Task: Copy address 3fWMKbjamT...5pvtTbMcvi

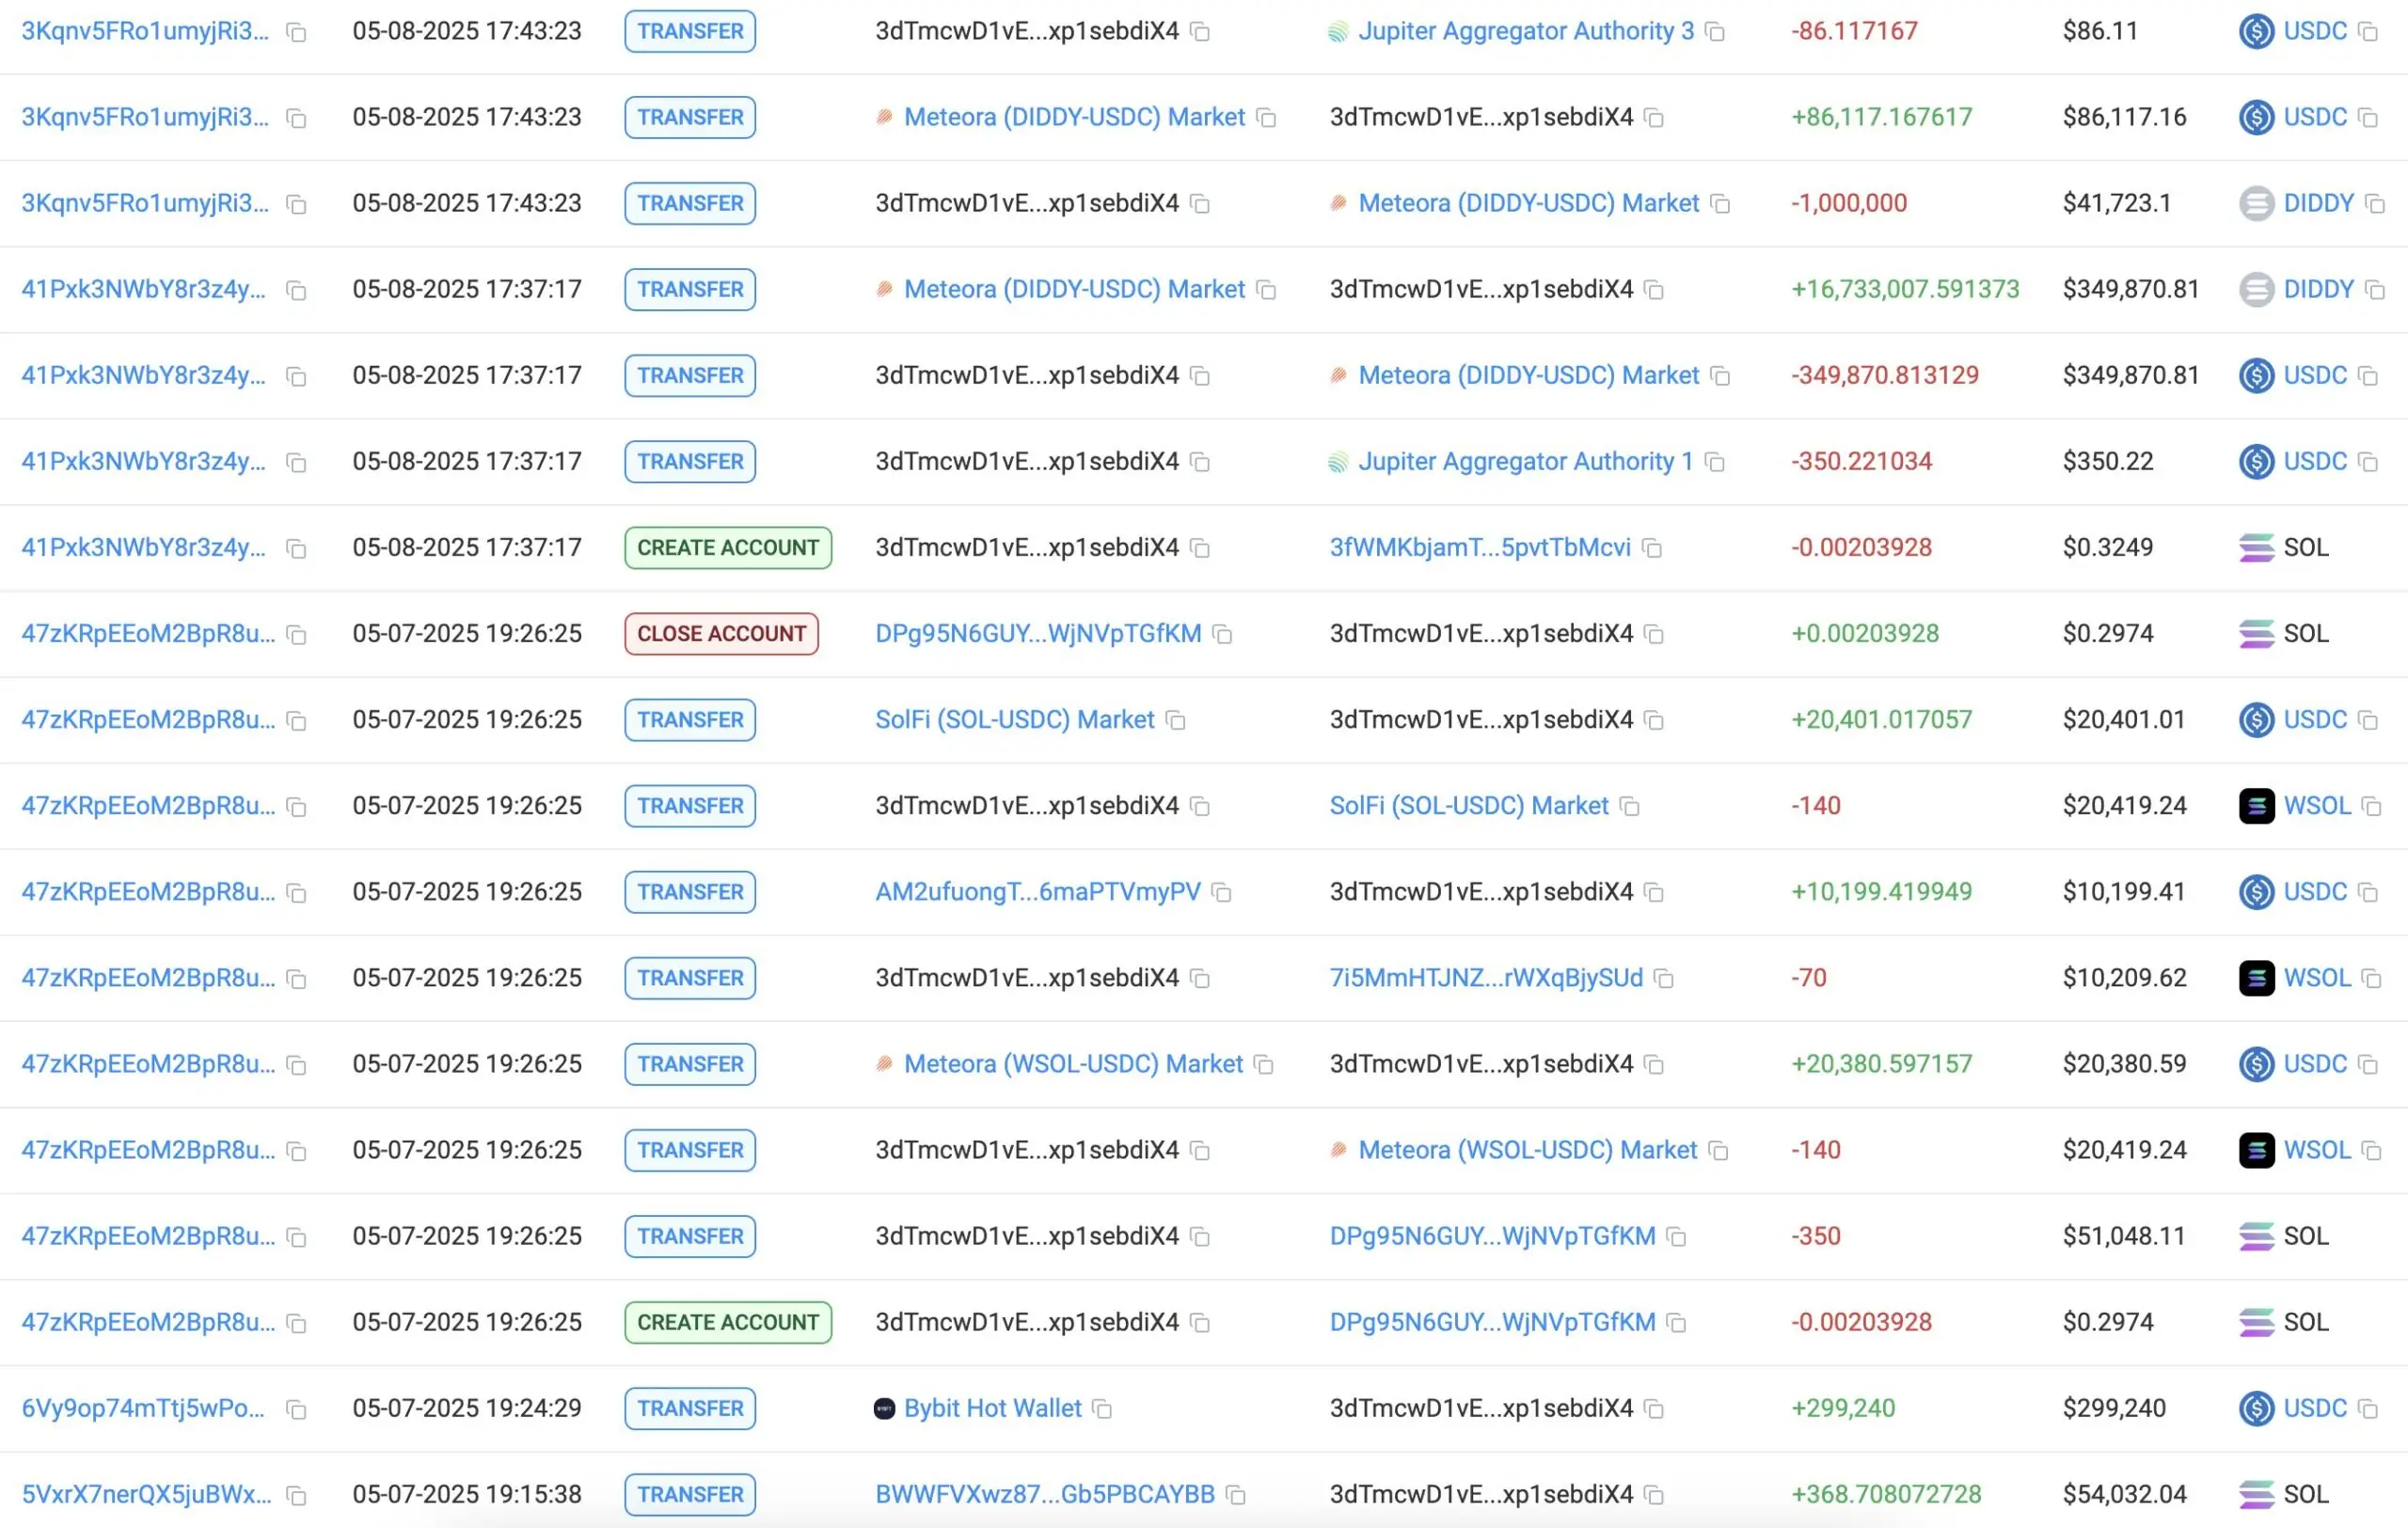Action: (x=1652, y=547)
